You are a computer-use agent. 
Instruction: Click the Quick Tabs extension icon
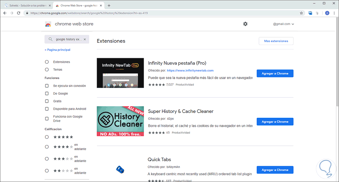coord(120,170)
